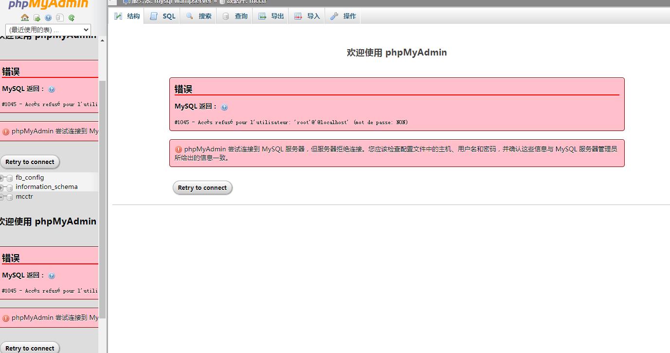This screenshot has width=670, height=353.
Task: Click MySQL help icon in the sidebar error below the database tree
Action: [52, 276]
